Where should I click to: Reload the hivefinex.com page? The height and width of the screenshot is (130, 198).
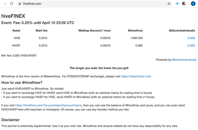[x=12, y=4]
